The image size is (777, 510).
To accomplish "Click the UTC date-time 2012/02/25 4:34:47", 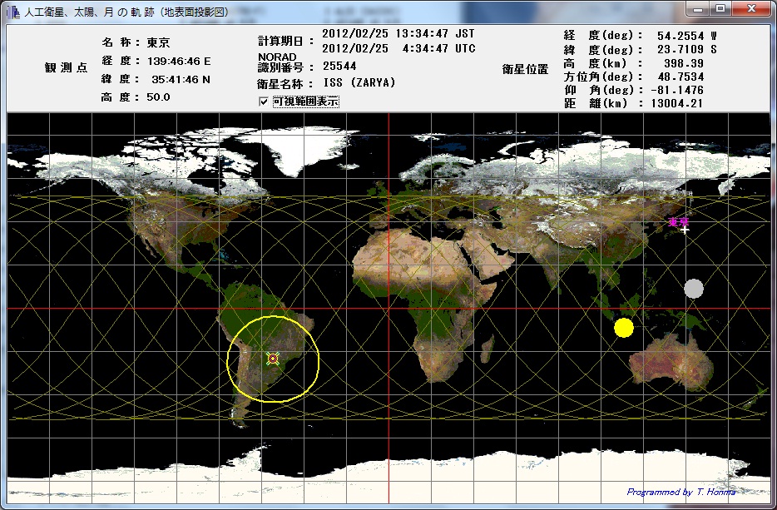I will coord(398,48).
